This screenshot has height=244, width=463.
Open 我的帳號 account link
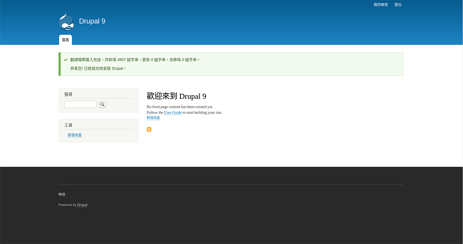pyautogui.click(x=381, y=5)
